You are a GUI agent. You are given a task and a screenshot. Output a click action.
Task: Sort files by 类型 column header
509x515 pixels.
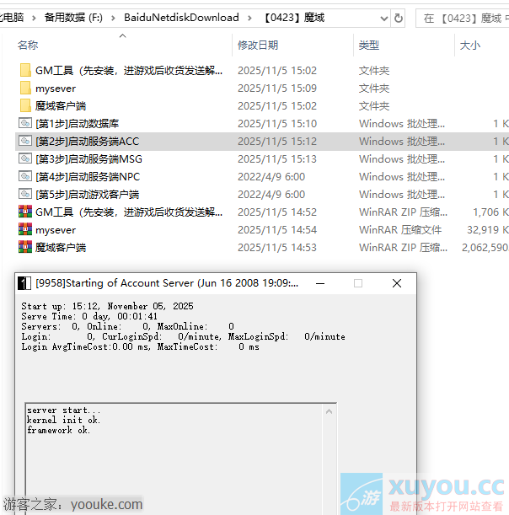pyautogui.click(x=369, y=45)
